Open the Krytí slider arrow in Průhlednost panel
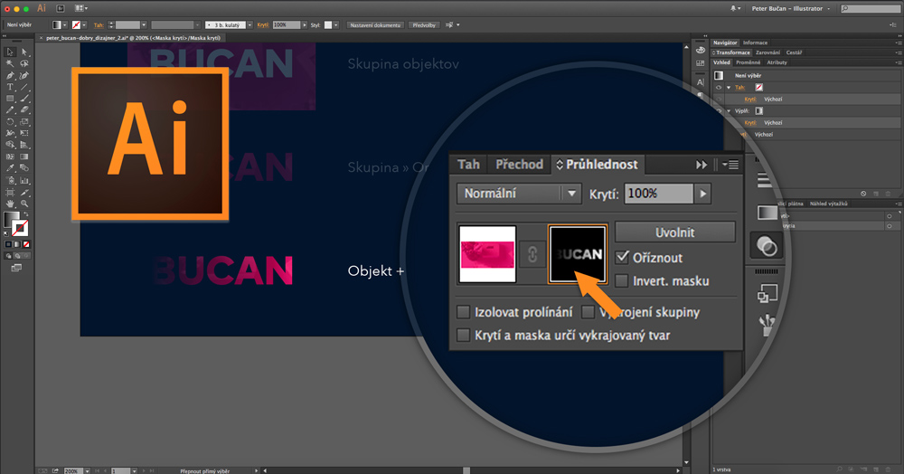This screenshot has height=474, width=904. coord(702,194)
